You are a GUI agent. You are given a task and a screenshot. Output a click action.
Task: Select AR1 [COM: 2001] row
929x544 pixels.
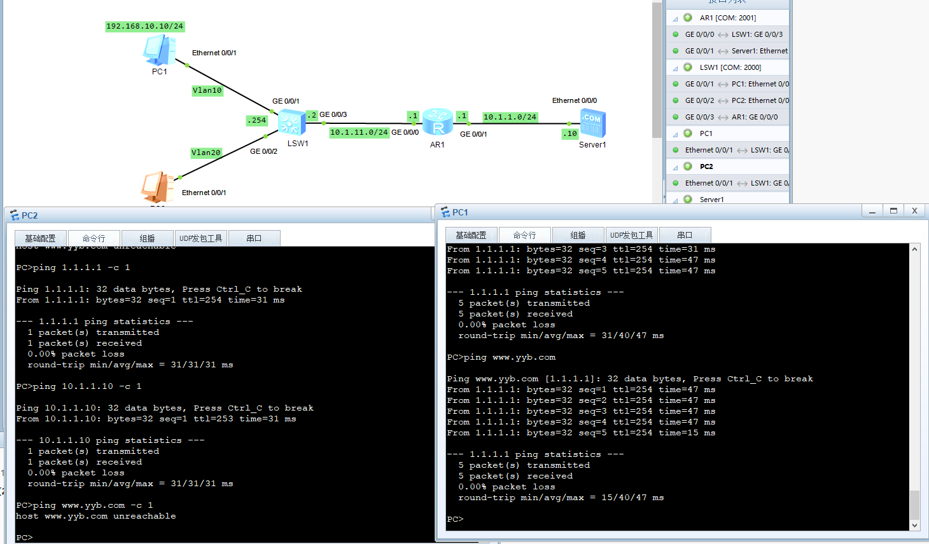727,18
